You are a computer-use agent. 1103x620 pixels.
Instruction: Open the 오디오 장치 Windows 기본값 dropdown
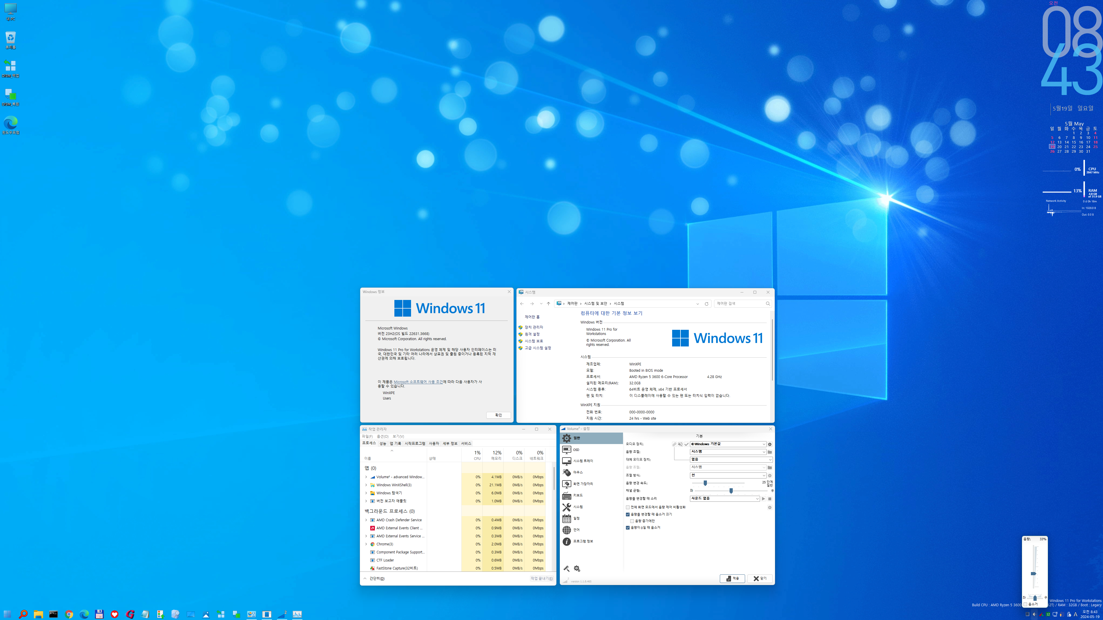tap(728, 444)
